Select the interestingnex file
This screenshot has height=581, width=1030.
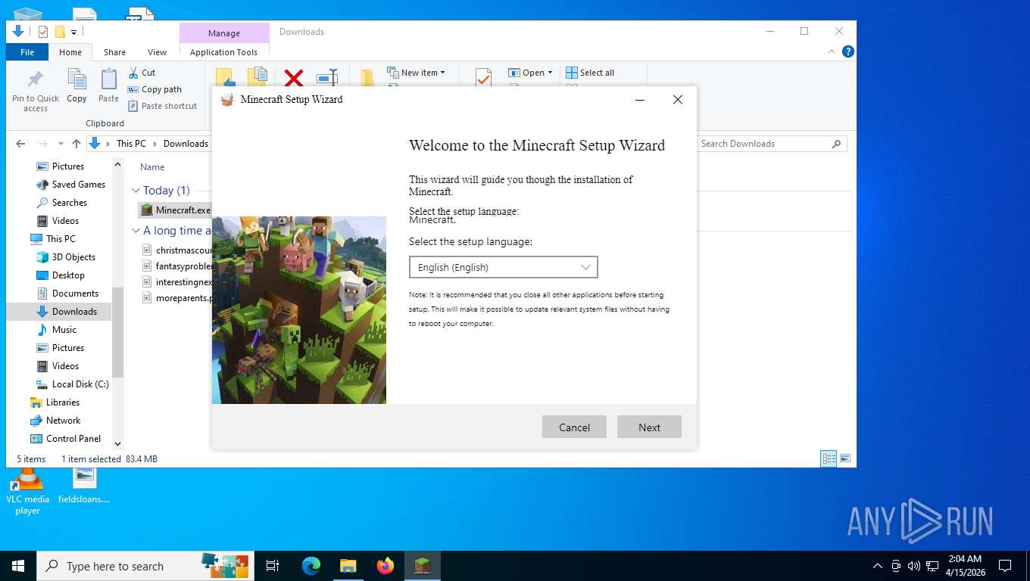(x=177, y=281)
